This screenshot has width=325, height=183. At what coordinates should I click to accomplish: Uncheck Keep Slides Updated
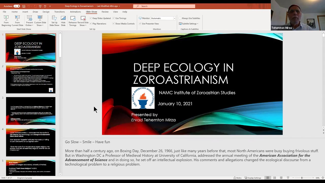(x=91, y=18)
